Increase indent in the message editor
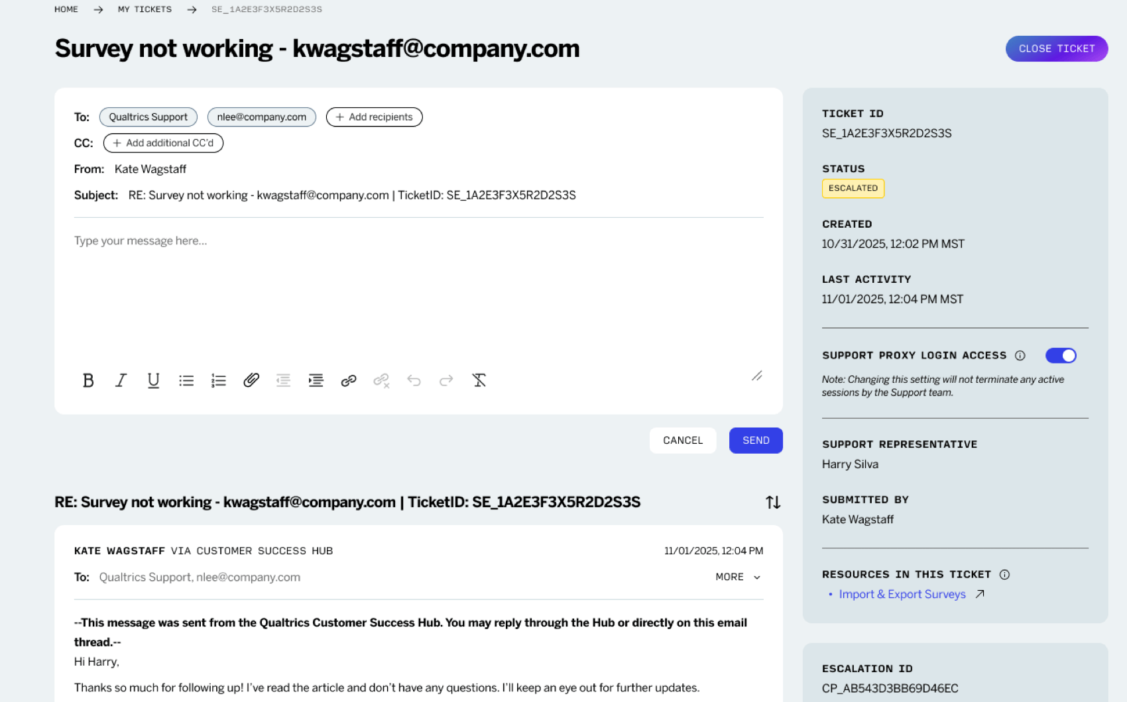This screenshot has width=1127, height=702. coord(316,380)
